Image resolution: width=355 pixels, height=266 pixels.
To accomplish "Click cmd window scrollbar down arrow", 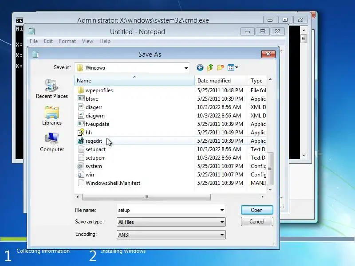I will pyautogui.click(x=304, y=156).
